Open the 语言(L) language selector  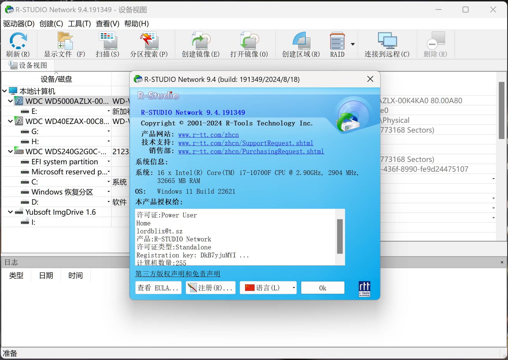[x=267, y=287]
